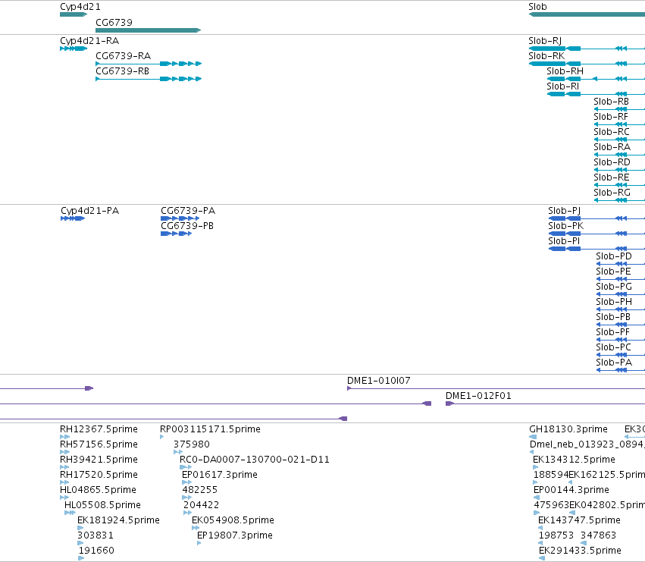Click the Slob-RI transcript label

point(562,86)
